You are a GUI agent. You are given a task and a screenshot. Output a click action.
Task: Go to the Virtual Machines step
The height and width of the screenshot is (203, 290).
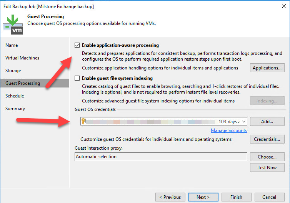(x=22, y=58)
